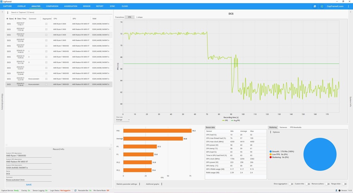
Task: Open the CapFrameX.com link
Action: pyautogui.click(x=335, y=6)
